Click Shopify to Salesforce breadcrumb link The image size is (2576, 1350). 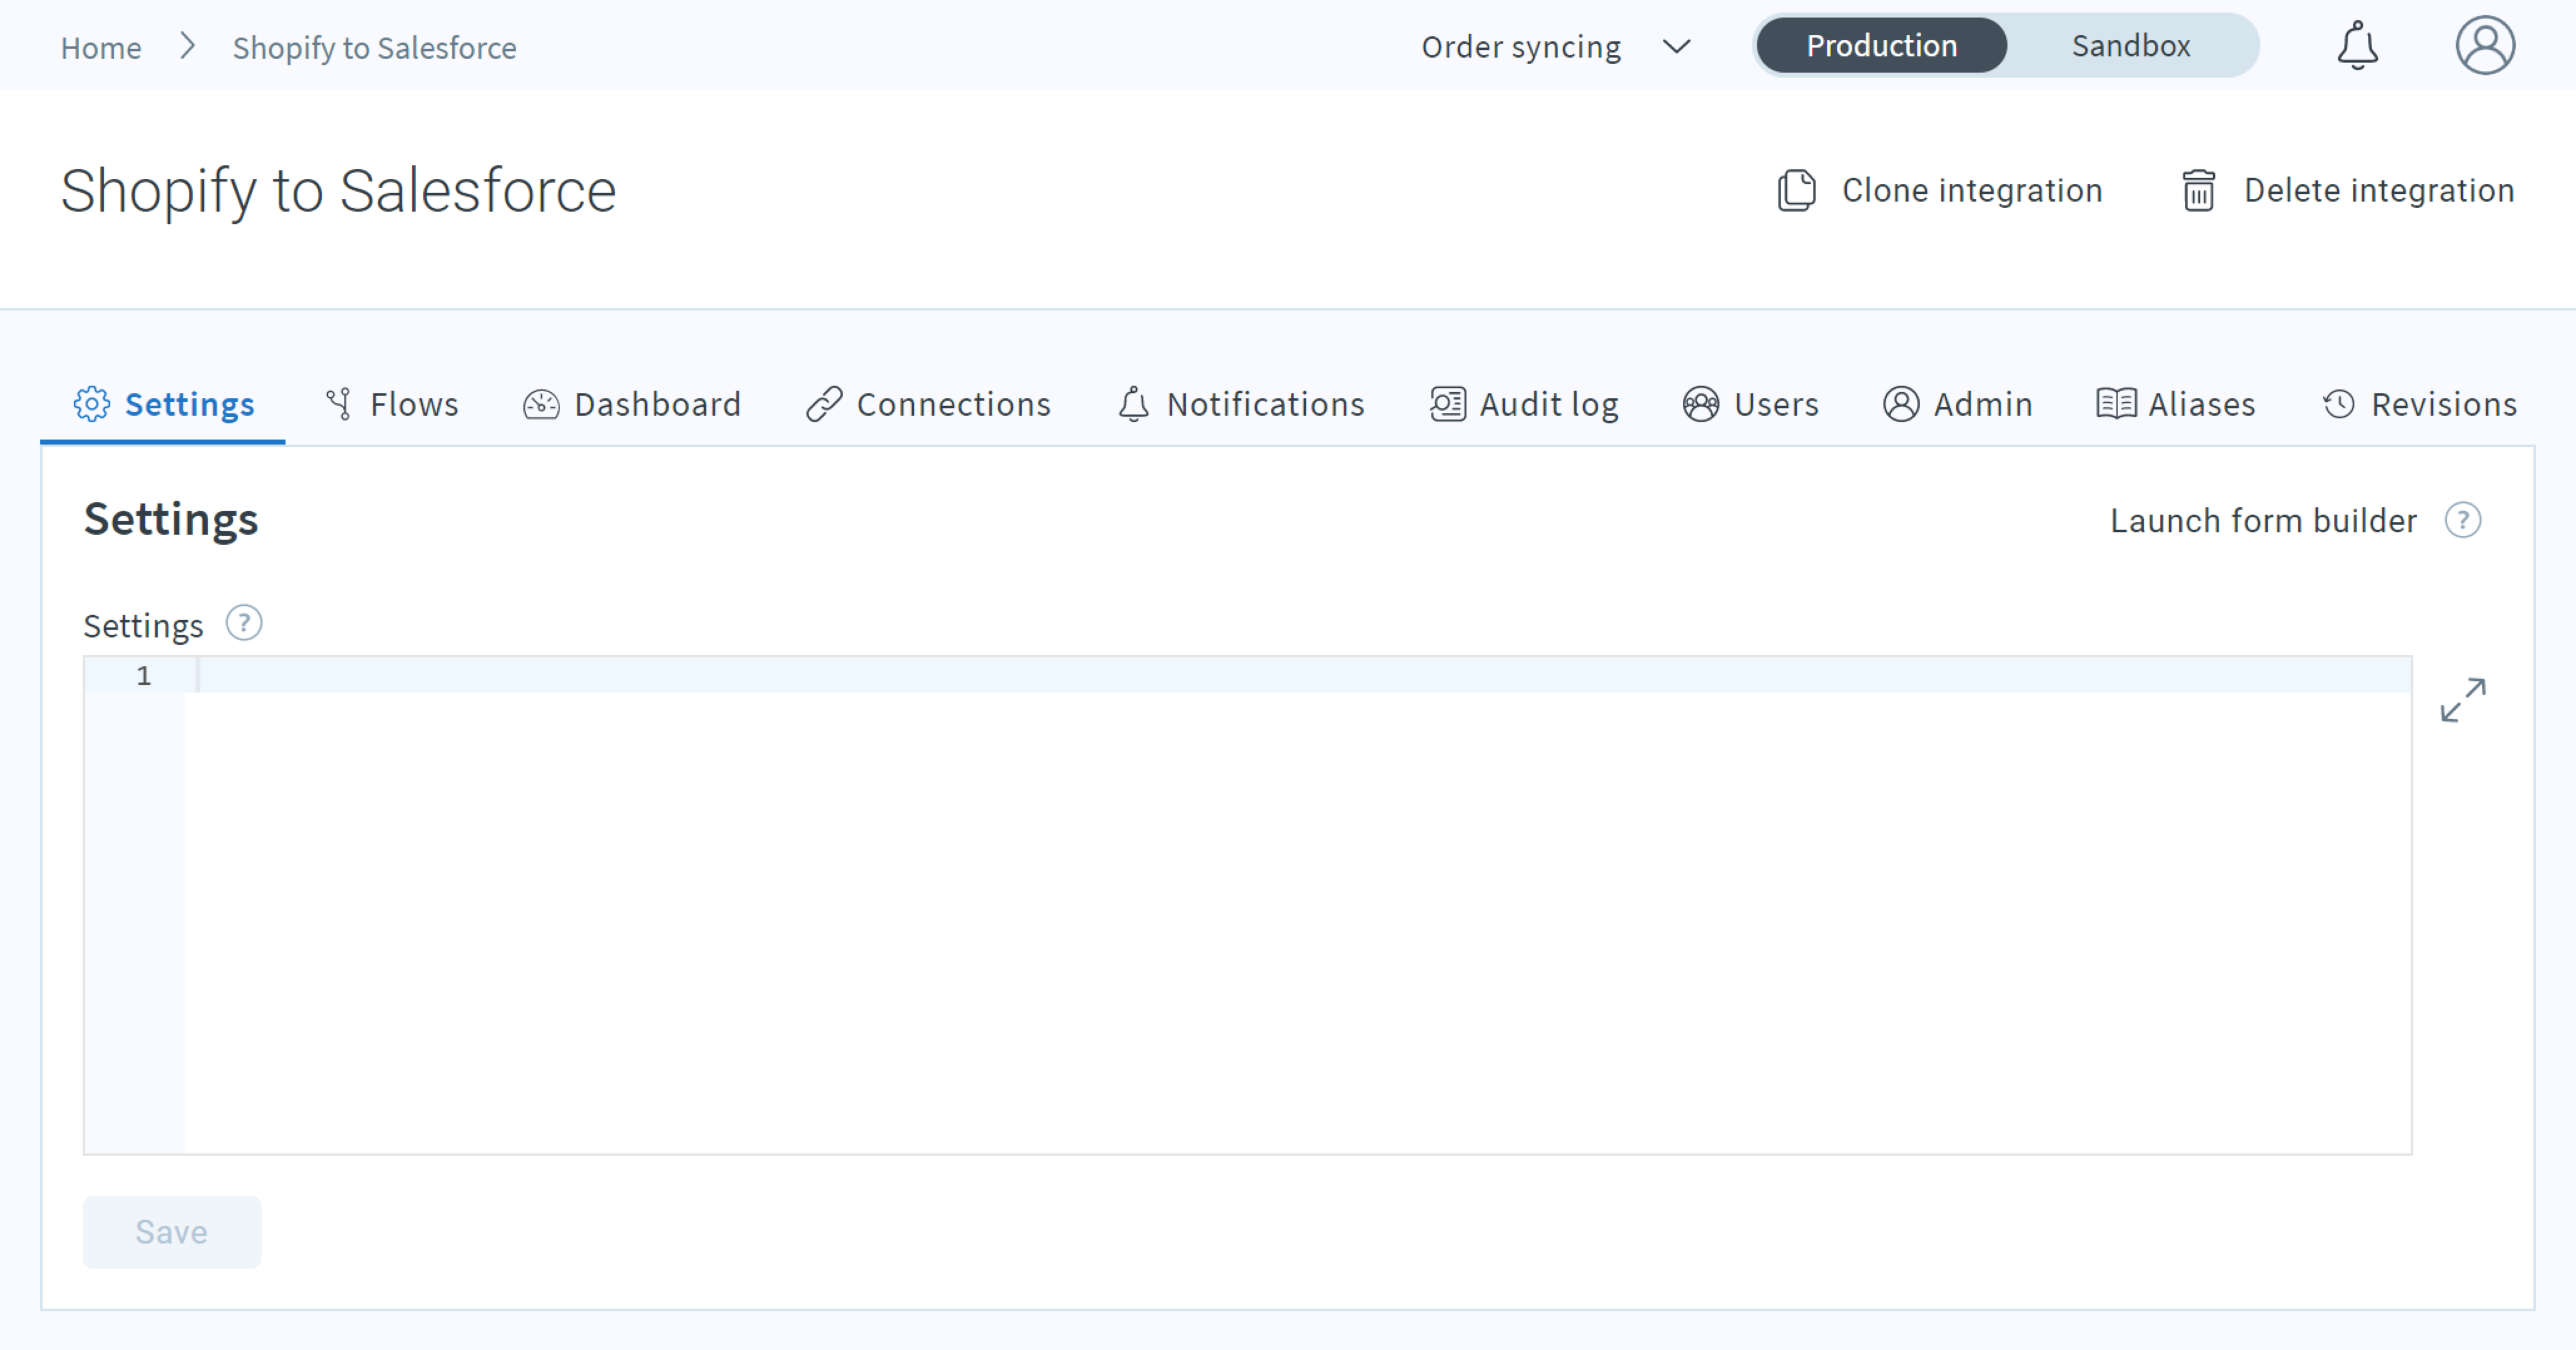[374, 47]
